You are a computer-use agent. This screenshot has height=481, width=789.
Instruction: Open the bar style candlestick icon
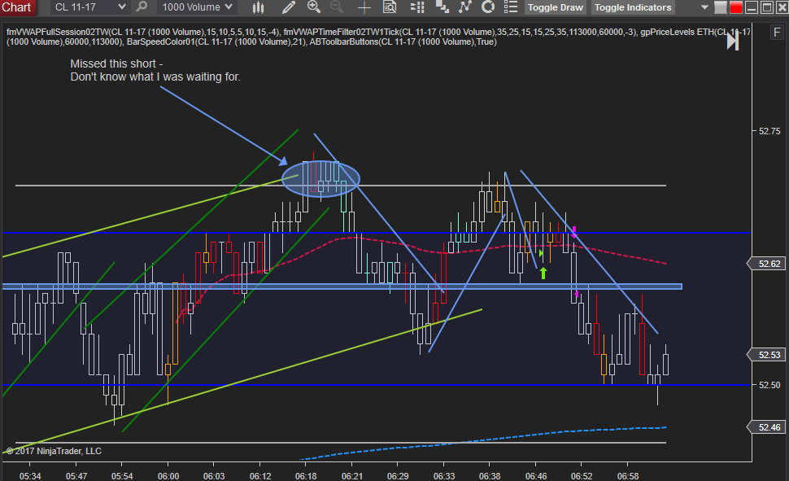pyautogui.click(x=258, y=7)
